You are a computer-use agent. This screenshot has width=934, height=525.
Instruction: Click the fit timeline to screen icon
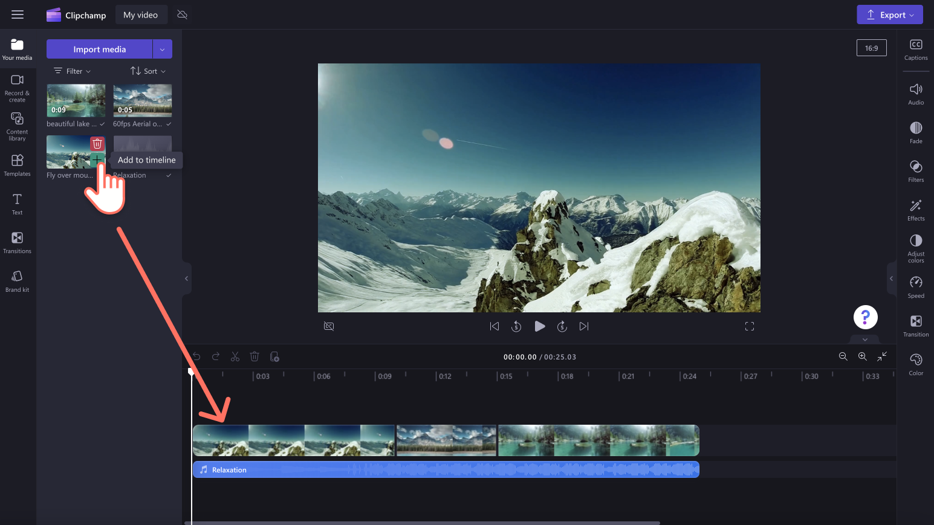coord(883,356)
